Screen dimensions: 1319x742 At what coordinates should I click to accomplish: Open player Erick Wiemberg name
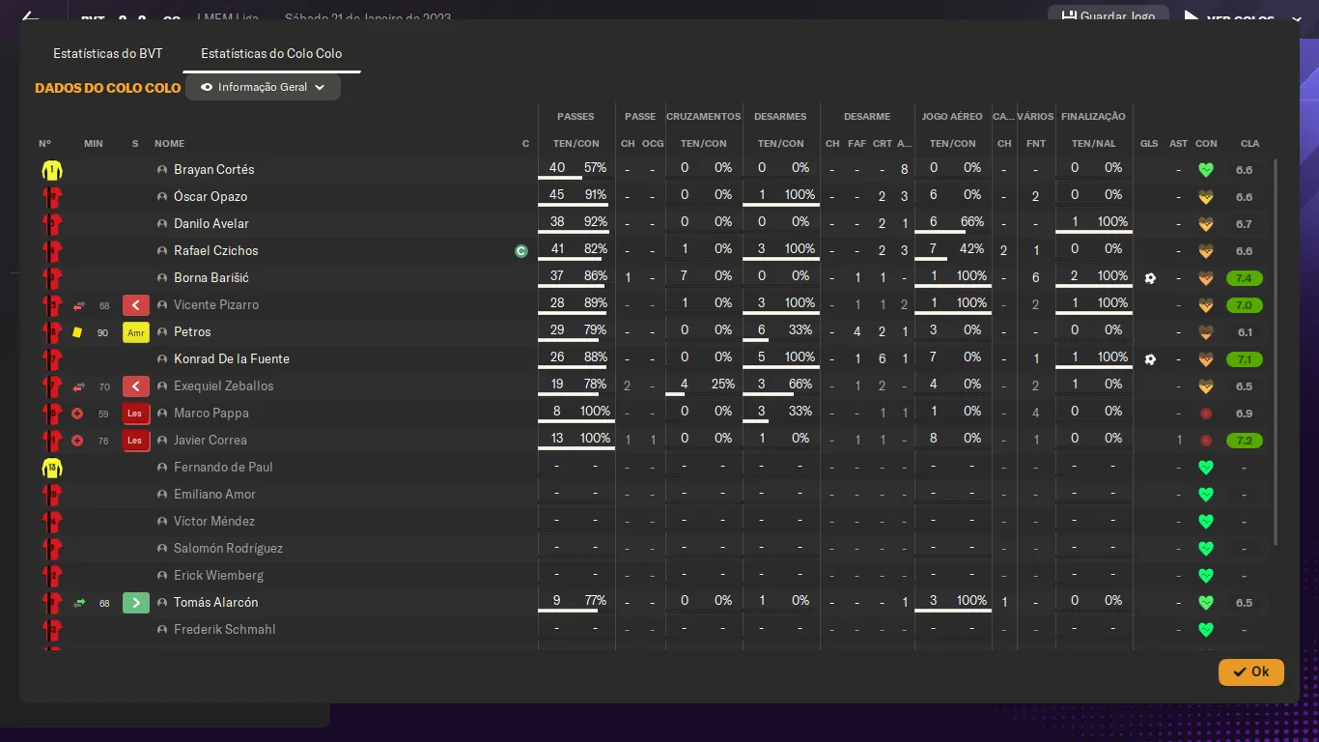218,576
